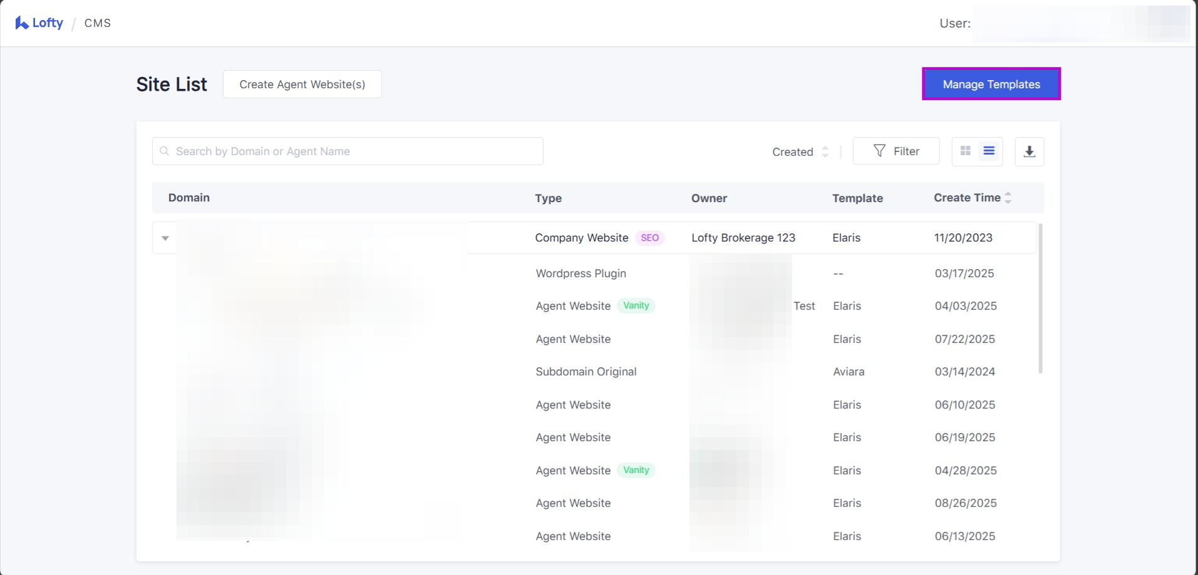This screenshot has width=1198, height=575.
Task: Click the search magnifier icon
Action: [165, 151]
